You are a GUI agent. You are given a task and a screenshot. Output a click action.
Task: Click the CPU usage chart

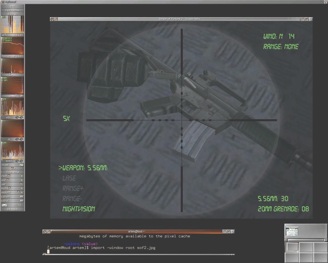coord(12,24)
